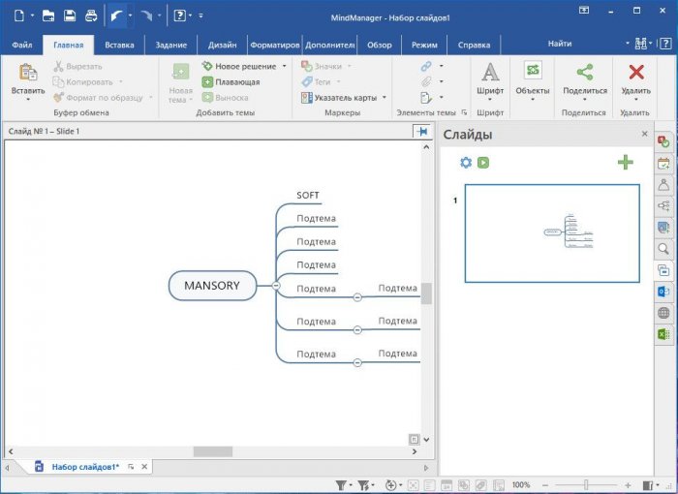Collapse MANSORY central topic branches

(x=276, y=286)
